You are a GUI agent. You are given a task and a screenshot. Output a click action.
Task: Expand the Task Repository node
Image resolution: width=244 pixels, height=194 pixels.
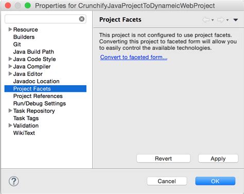(10, 110)
